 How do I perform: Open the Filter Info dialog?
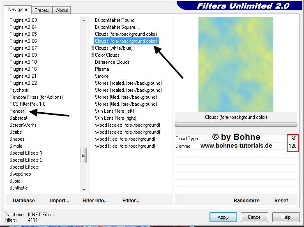[95, 201]
